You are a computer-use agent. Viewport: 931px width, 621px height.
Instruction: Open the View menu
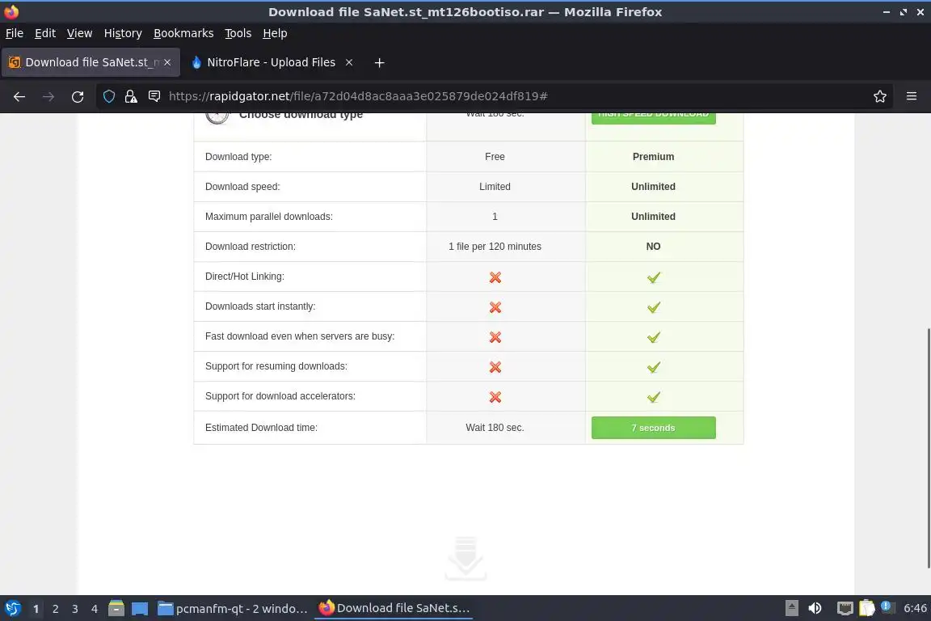coord(79,33)
